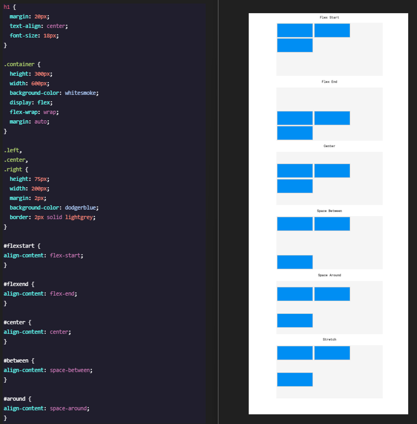Viewport: 417px width, 424px height.
Task: Click the "align-content: center;" line
Action: click(x=37, y=332)
